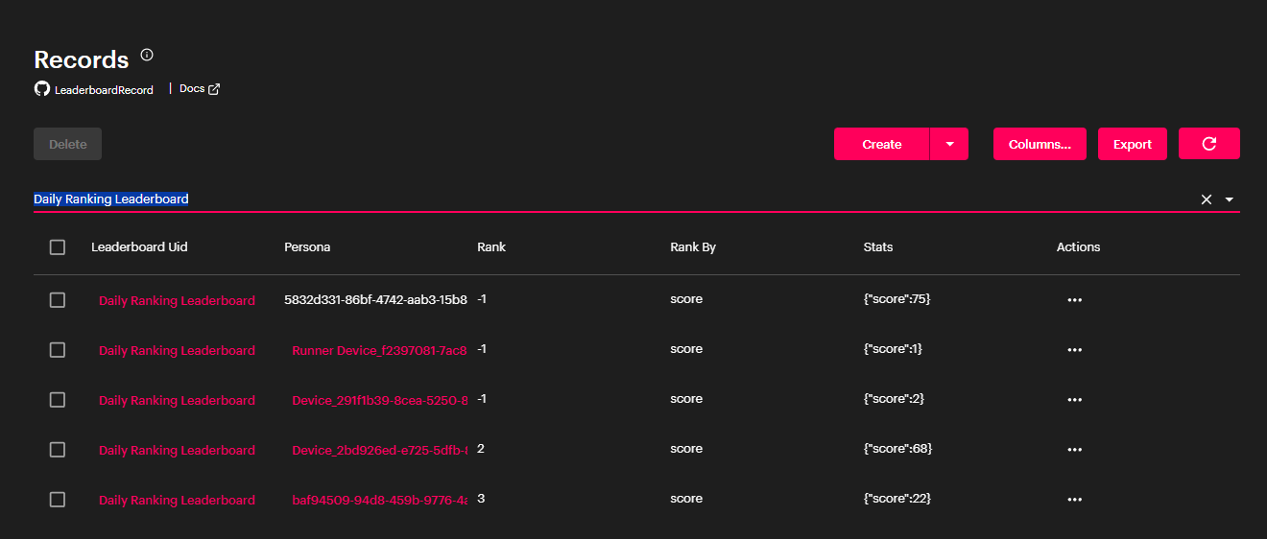
Task: Click the Stats column header
Action: coord(878,247)
